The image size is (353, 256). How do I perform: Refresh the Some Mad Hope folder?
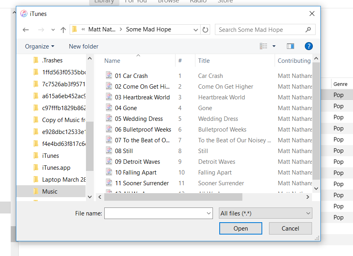click(x=205, y=29)
